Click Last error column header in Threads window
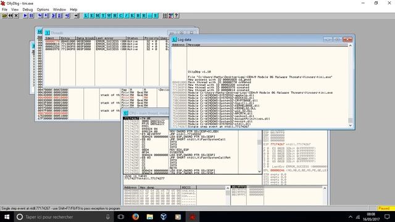The image size is (395, 222). (x=110, y=38)
